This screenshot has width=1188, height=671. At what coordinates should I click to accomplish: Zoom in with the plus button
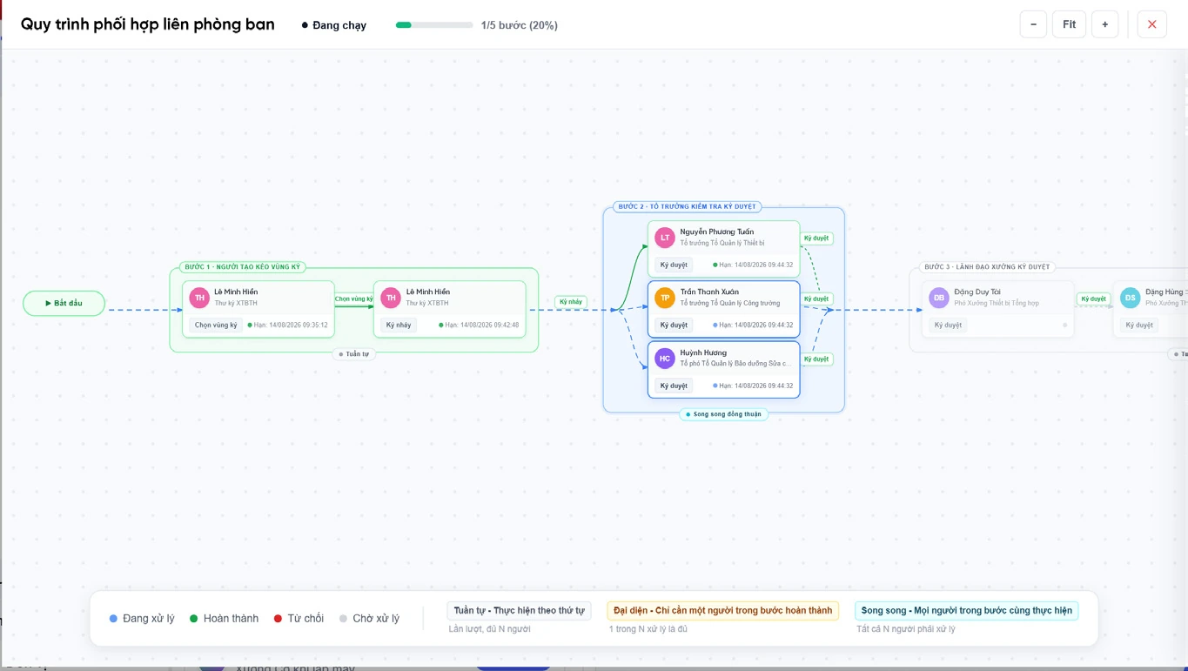1104,24
